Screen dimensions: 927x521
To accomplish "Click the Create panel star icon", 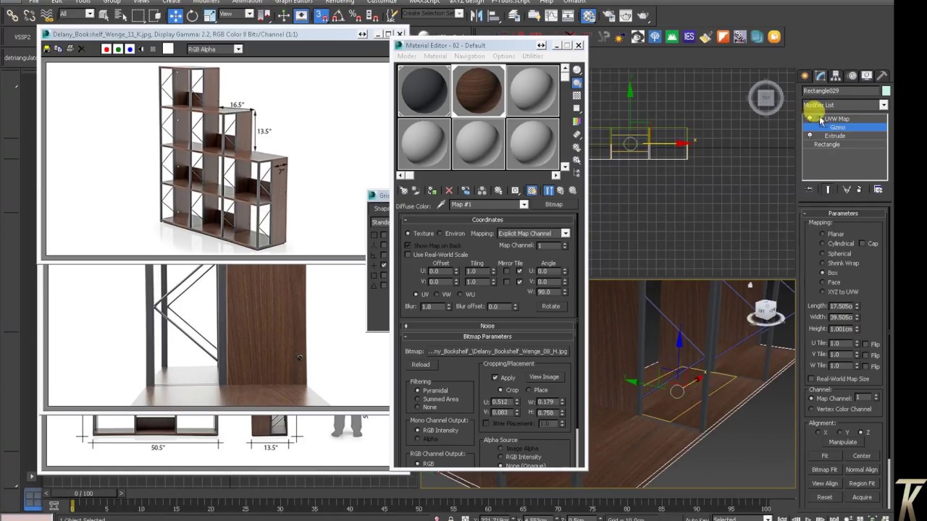I will coord(805,75).
